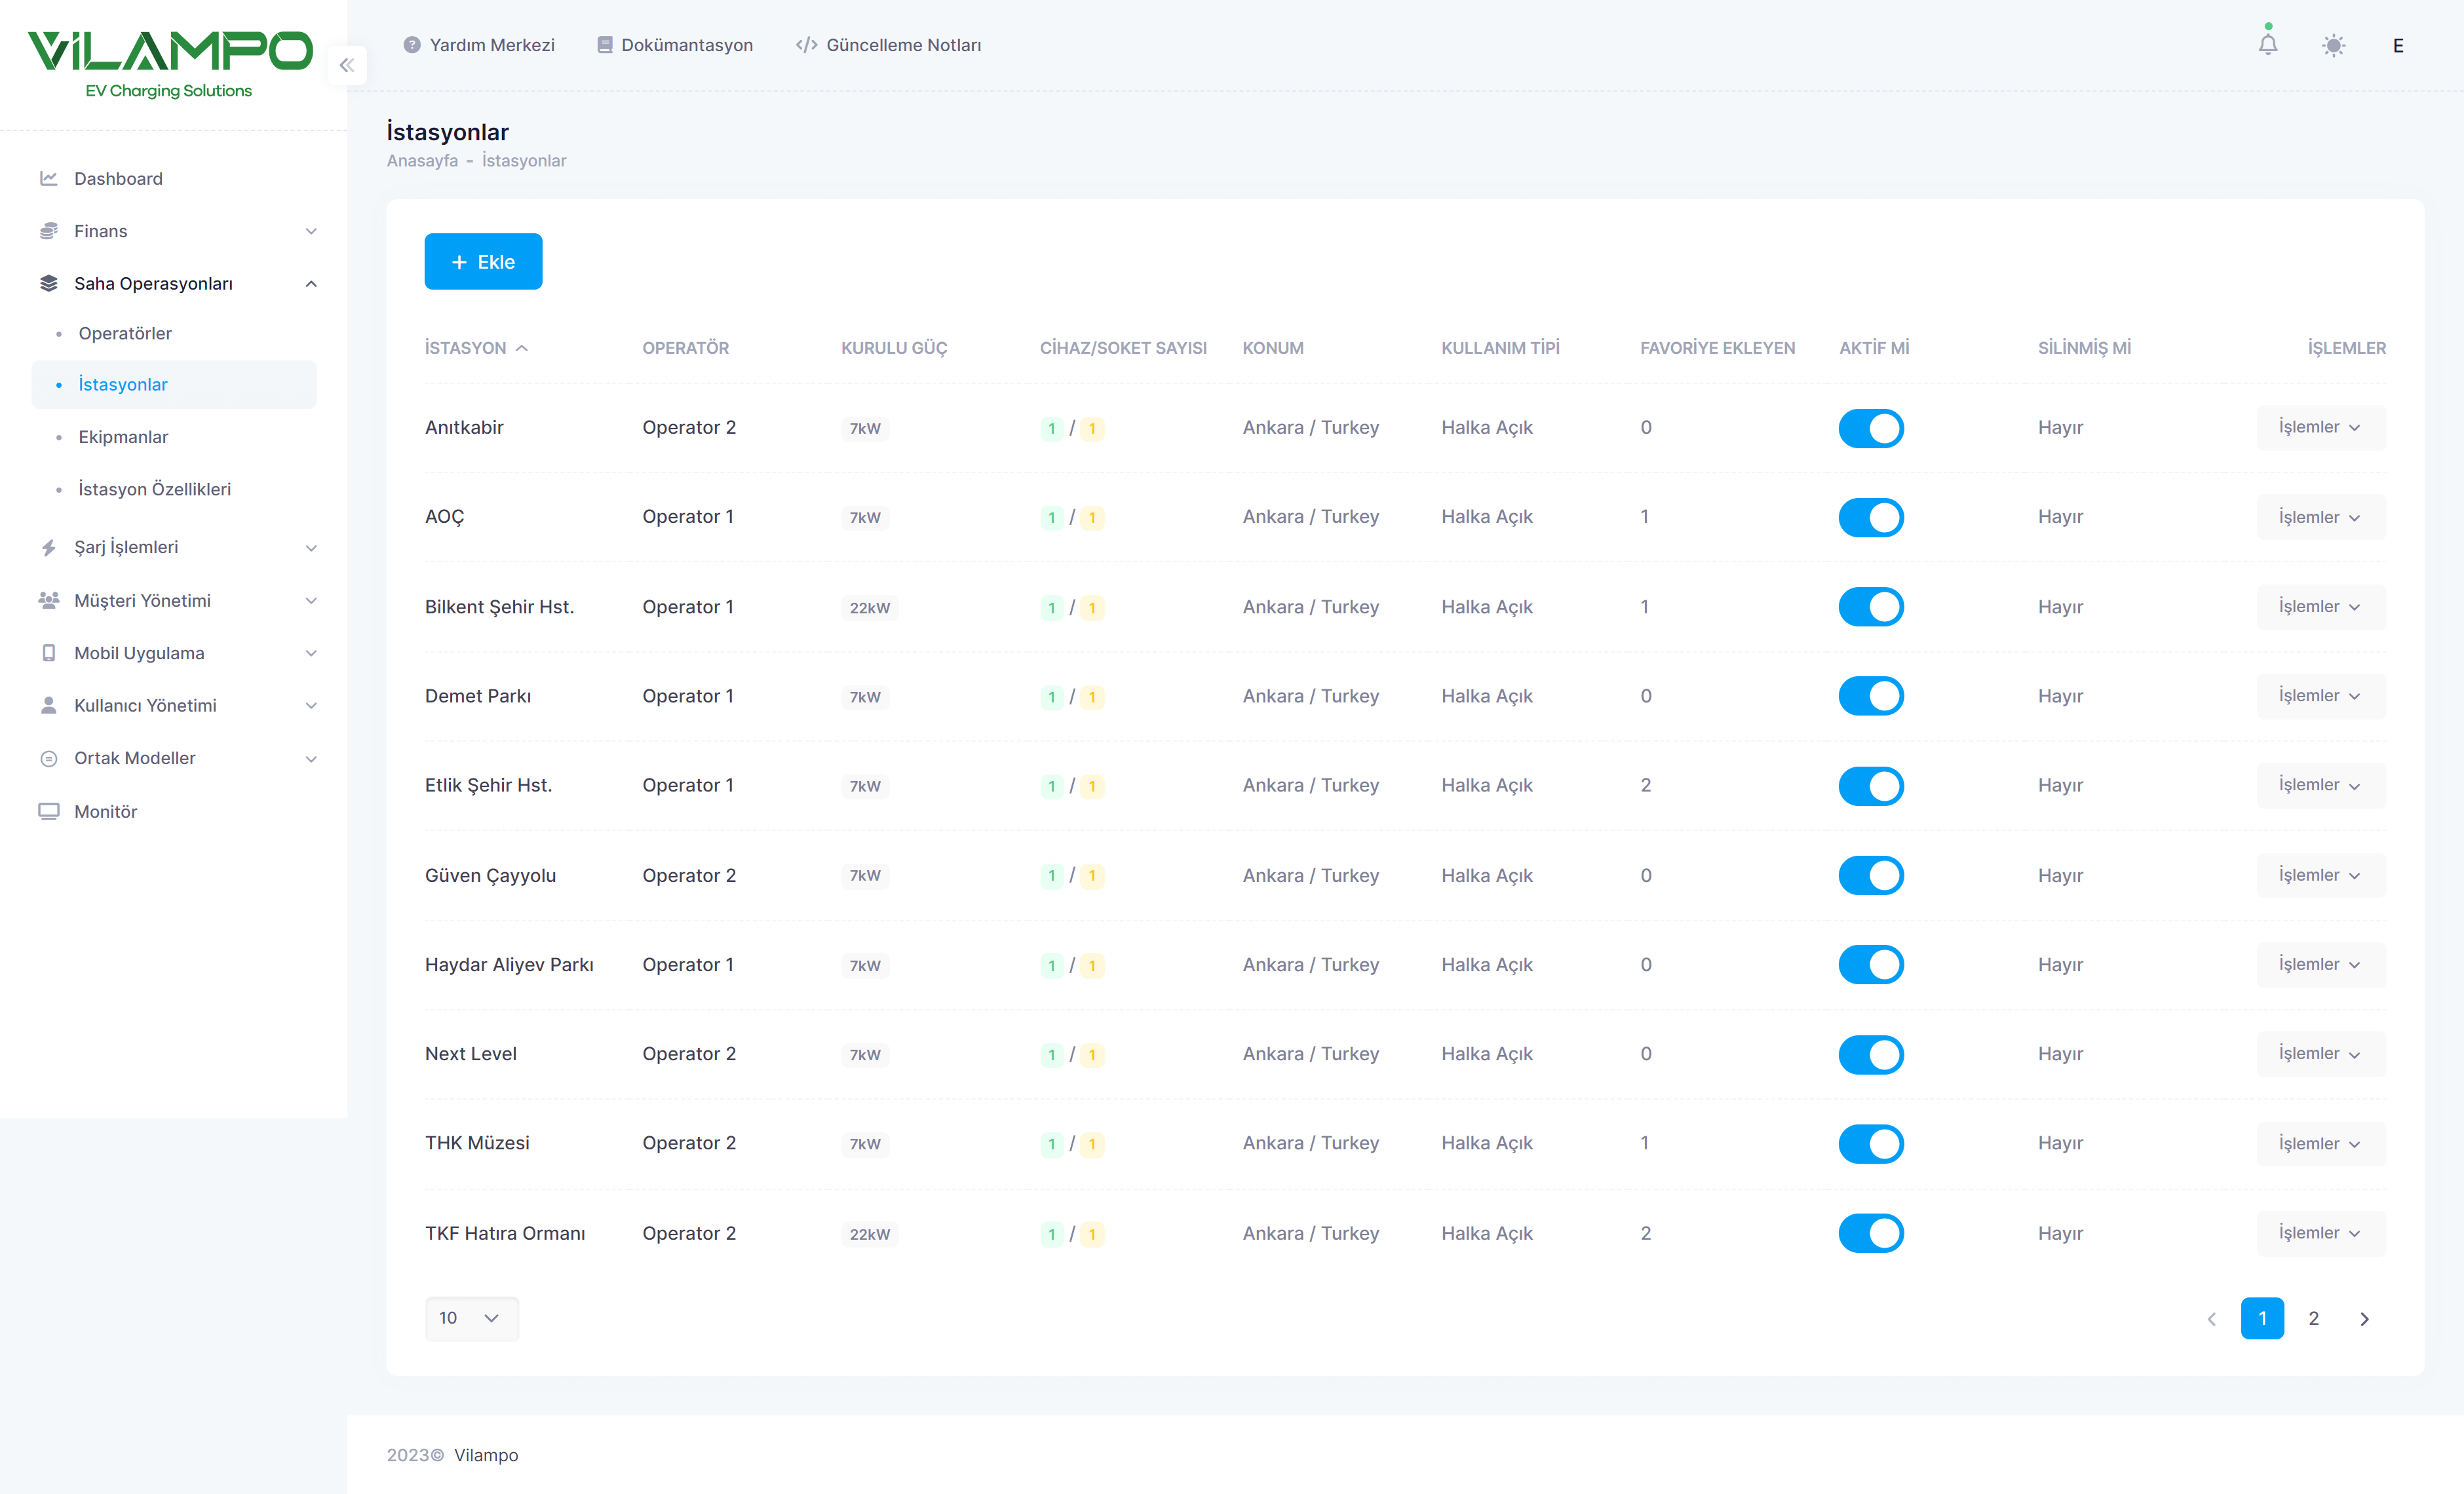This screenshot has height=1494, width=2464.
Task: Toggle THK Müzesi active switch
Action: click(x=1870, y=1144)
